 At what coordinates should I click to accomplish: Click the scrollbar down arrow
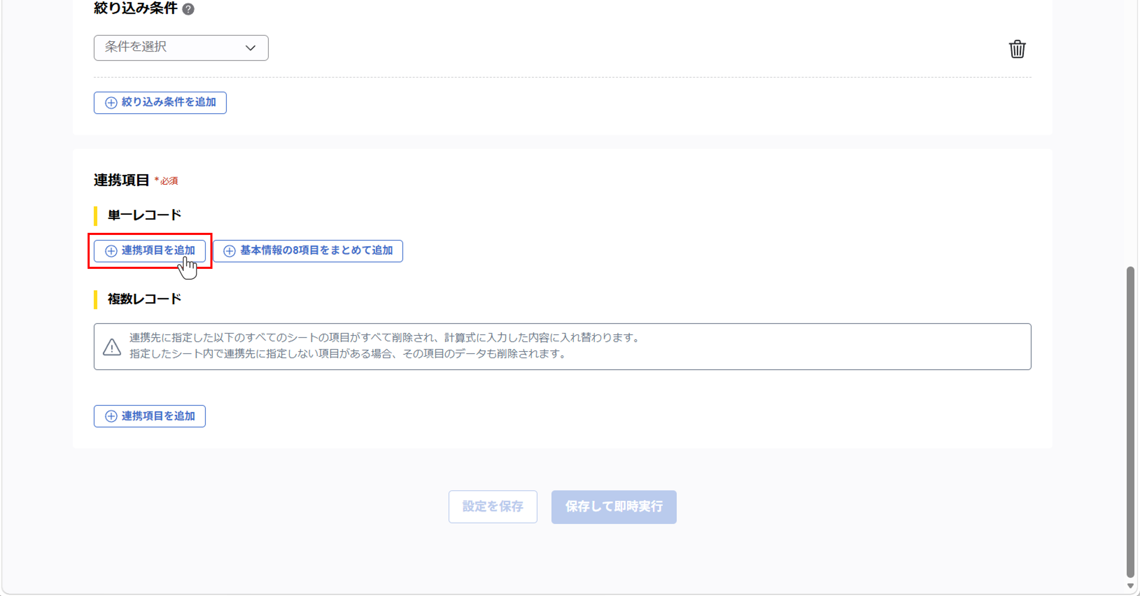click(x=1130, y=586)
